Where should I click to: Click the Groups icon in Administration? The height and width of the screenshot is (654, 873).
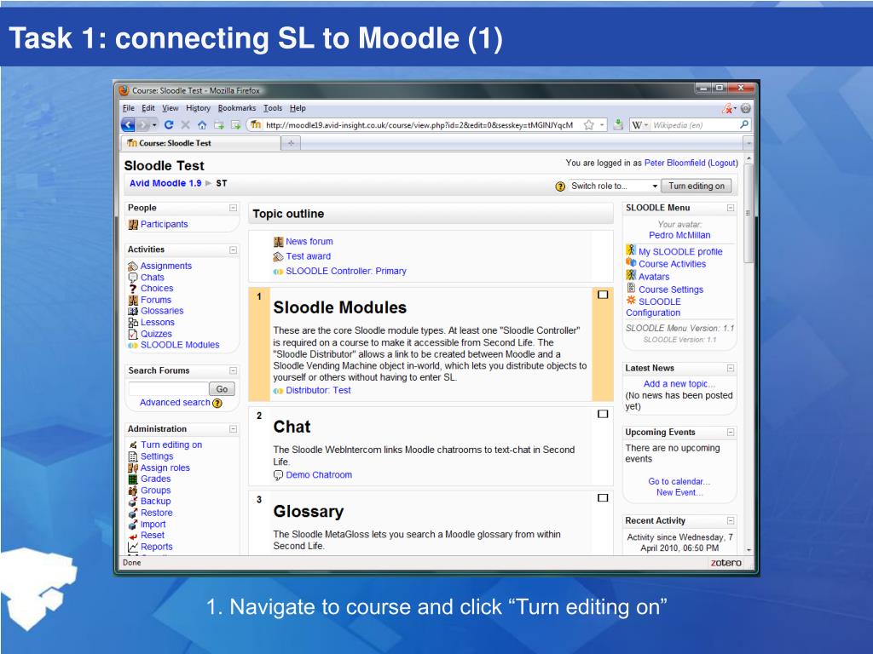click(133, 490)
